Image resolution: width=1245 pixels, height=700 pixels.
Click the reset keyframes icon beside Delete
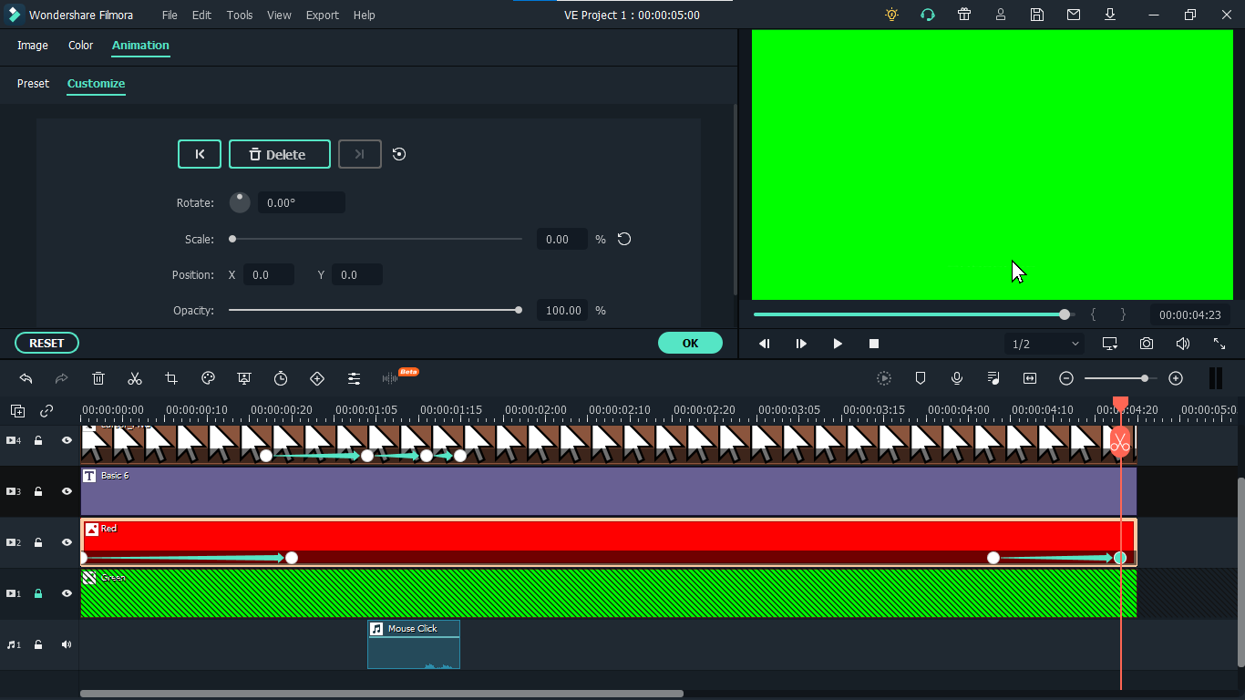(399, 154)
